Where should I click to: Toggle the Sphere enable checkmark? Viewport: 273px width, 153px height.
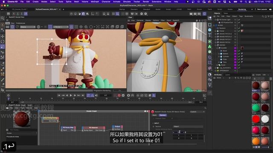pyautogui.click(x=239, y=54)
